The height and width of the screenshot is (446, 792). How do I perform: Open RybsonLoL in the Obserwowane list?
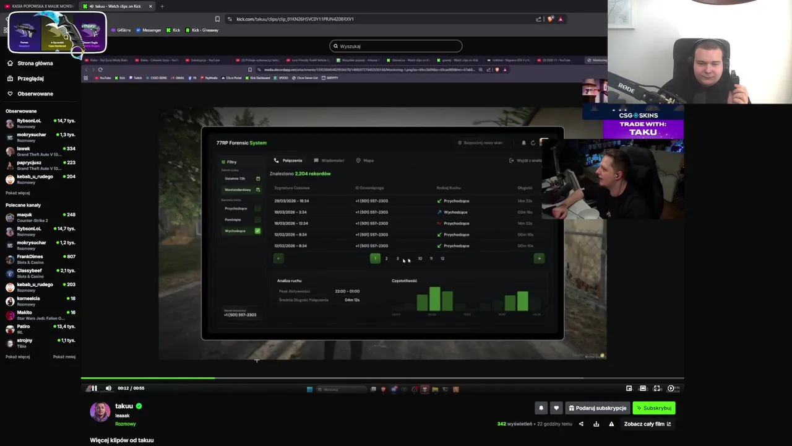coord(40,123)
